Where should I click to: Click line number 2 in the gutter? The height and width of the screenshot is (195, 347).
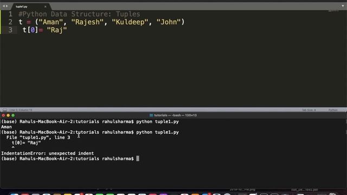tap(10, 22)
